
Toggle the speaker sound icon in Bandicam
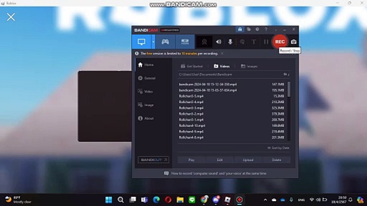[218, 42]
